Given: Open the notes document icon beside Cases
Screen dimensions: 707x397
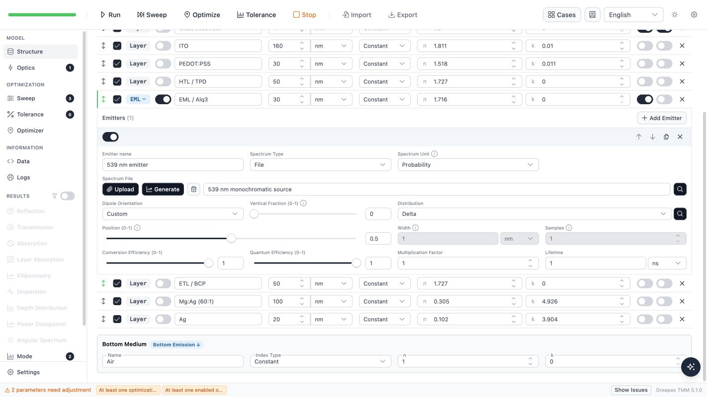Looking at the screenshot, I should (592, 15).
